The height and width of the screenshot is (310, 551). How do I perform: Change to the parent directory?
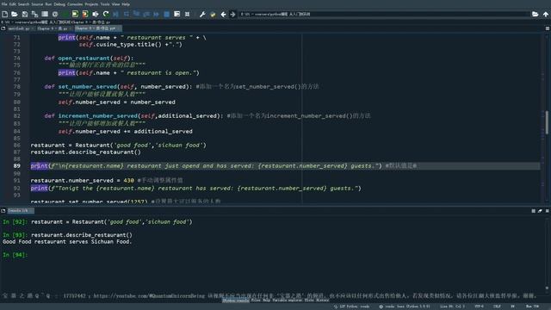point(545,14)
